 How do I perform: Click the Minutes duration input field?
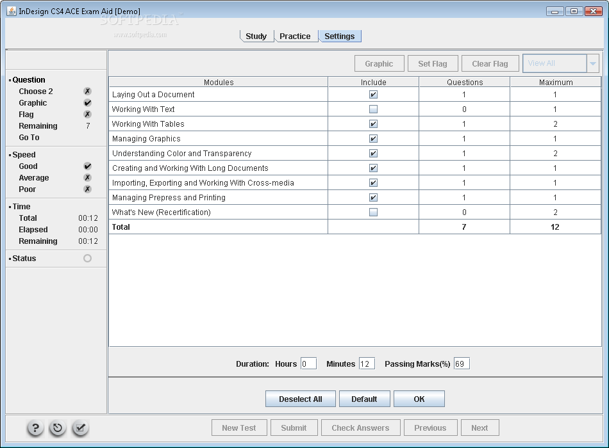pyautogui.click(x=367, y=364)
